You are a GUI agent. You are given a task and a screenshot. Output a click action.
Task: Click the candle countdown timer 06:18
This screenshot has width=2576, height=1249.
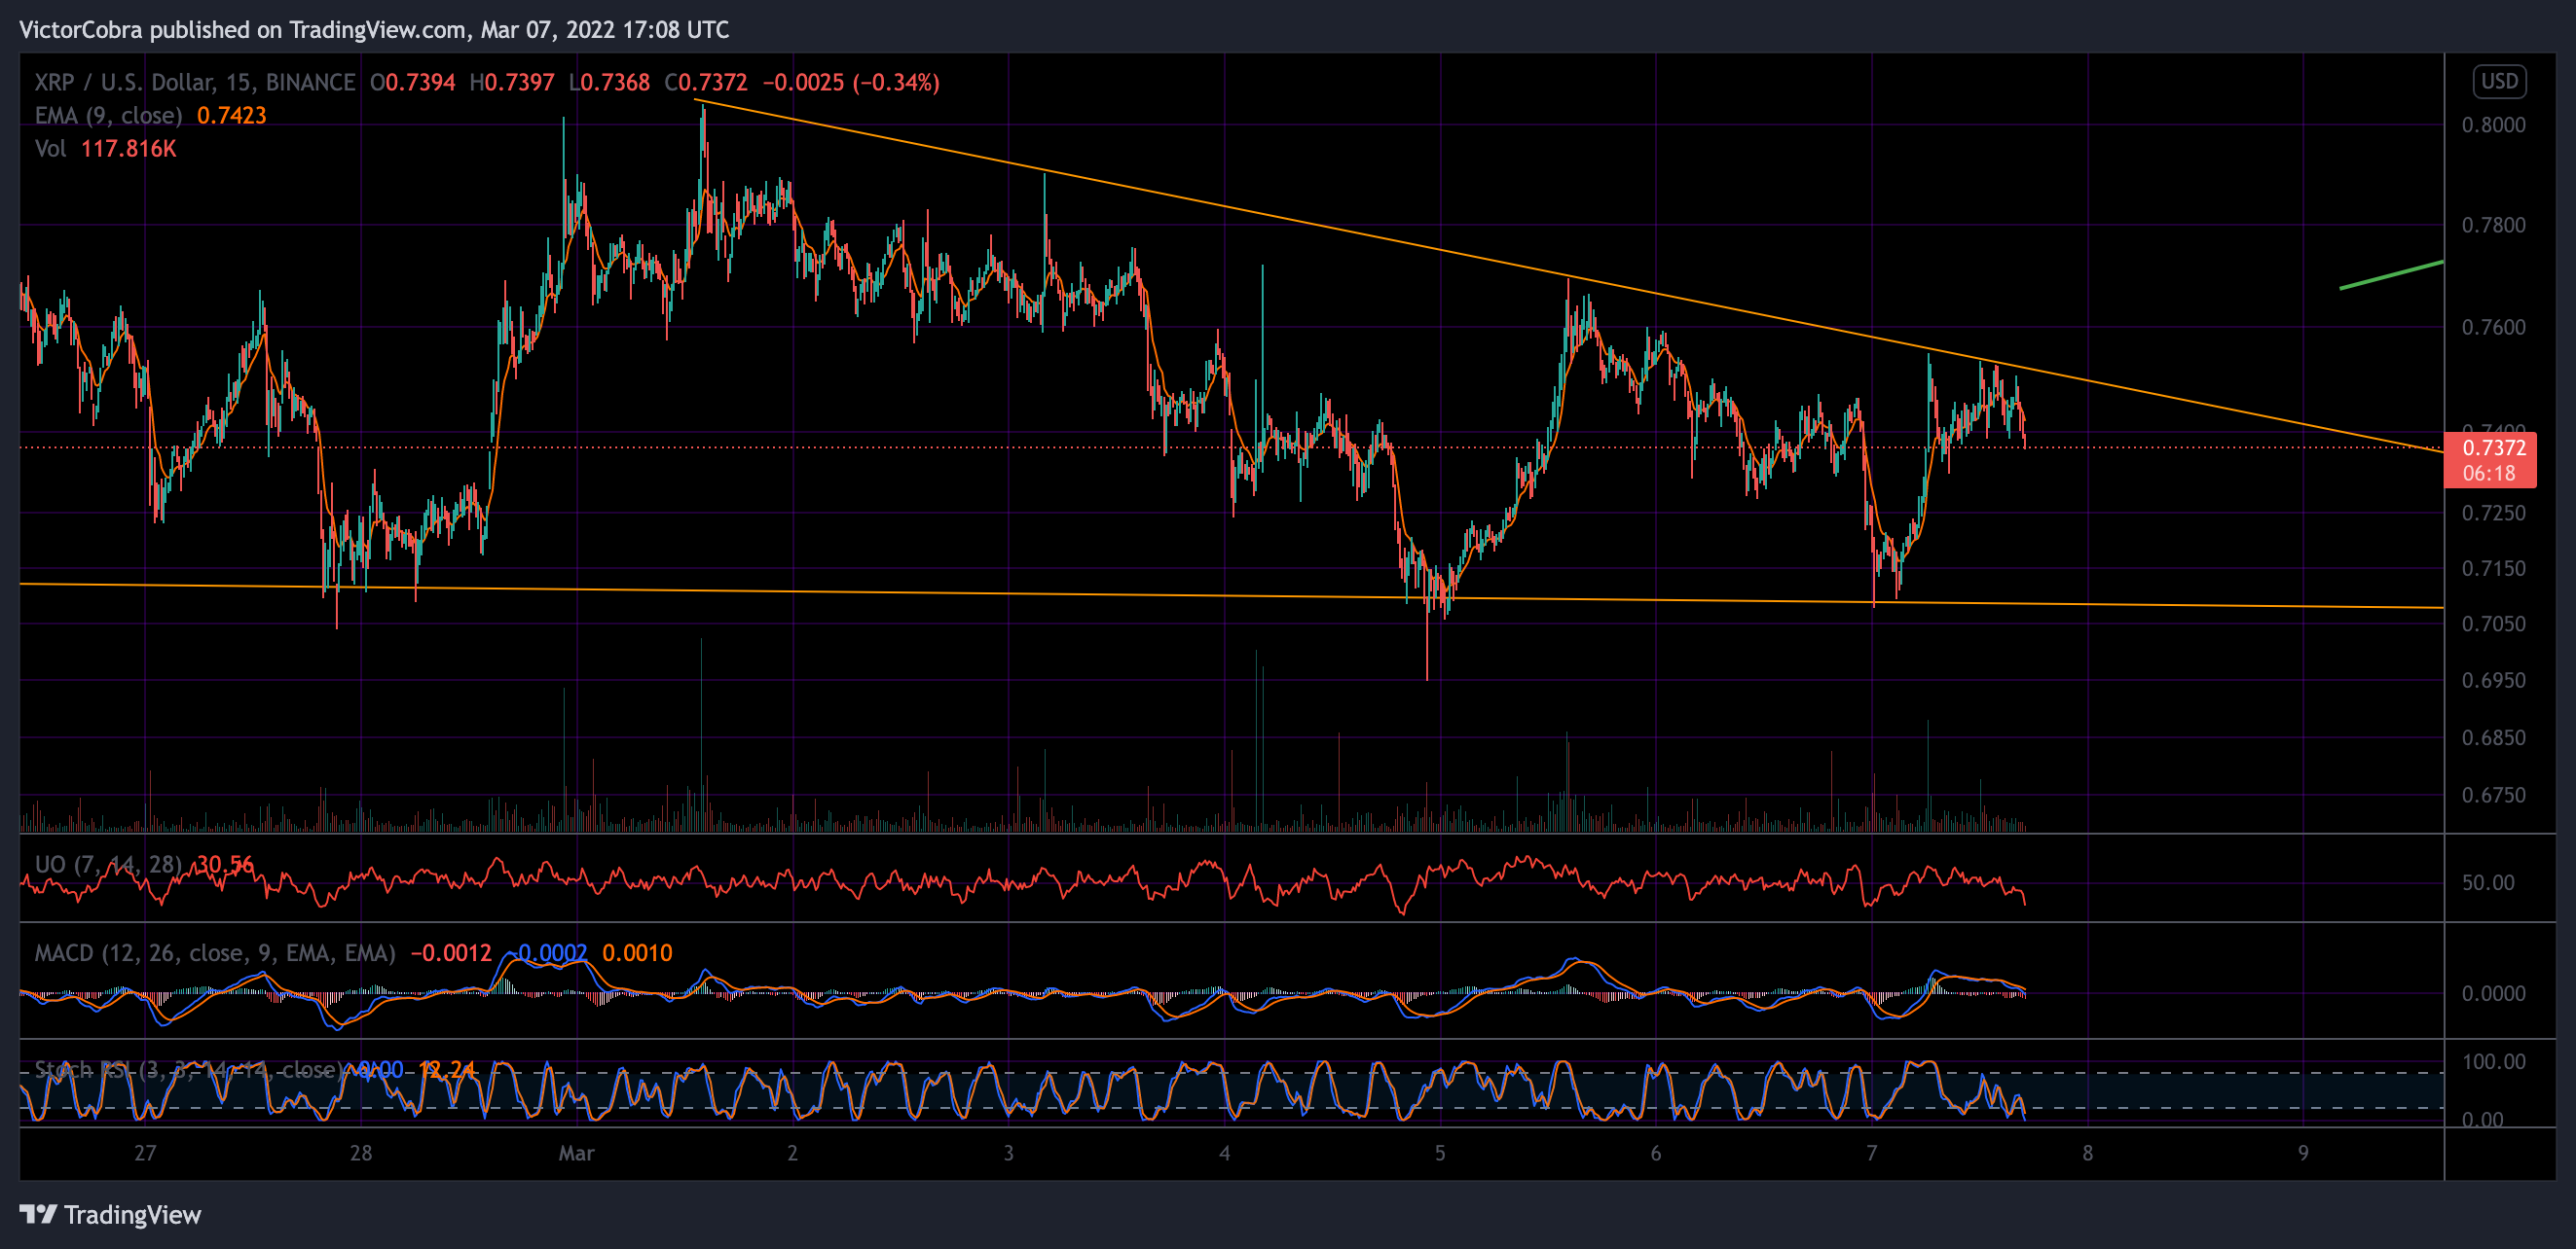tap(2488, 474)
